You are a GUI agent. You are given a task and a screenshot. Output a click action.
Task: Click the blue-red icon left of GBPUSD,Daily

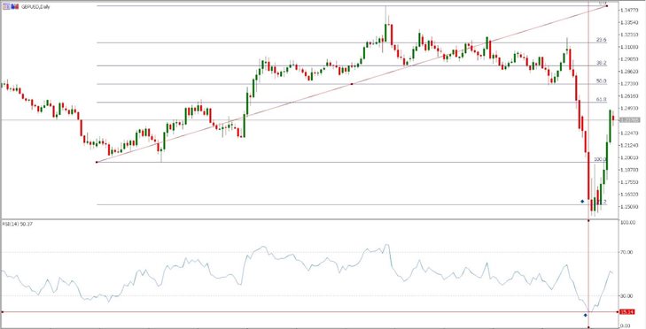click(14, 6)
